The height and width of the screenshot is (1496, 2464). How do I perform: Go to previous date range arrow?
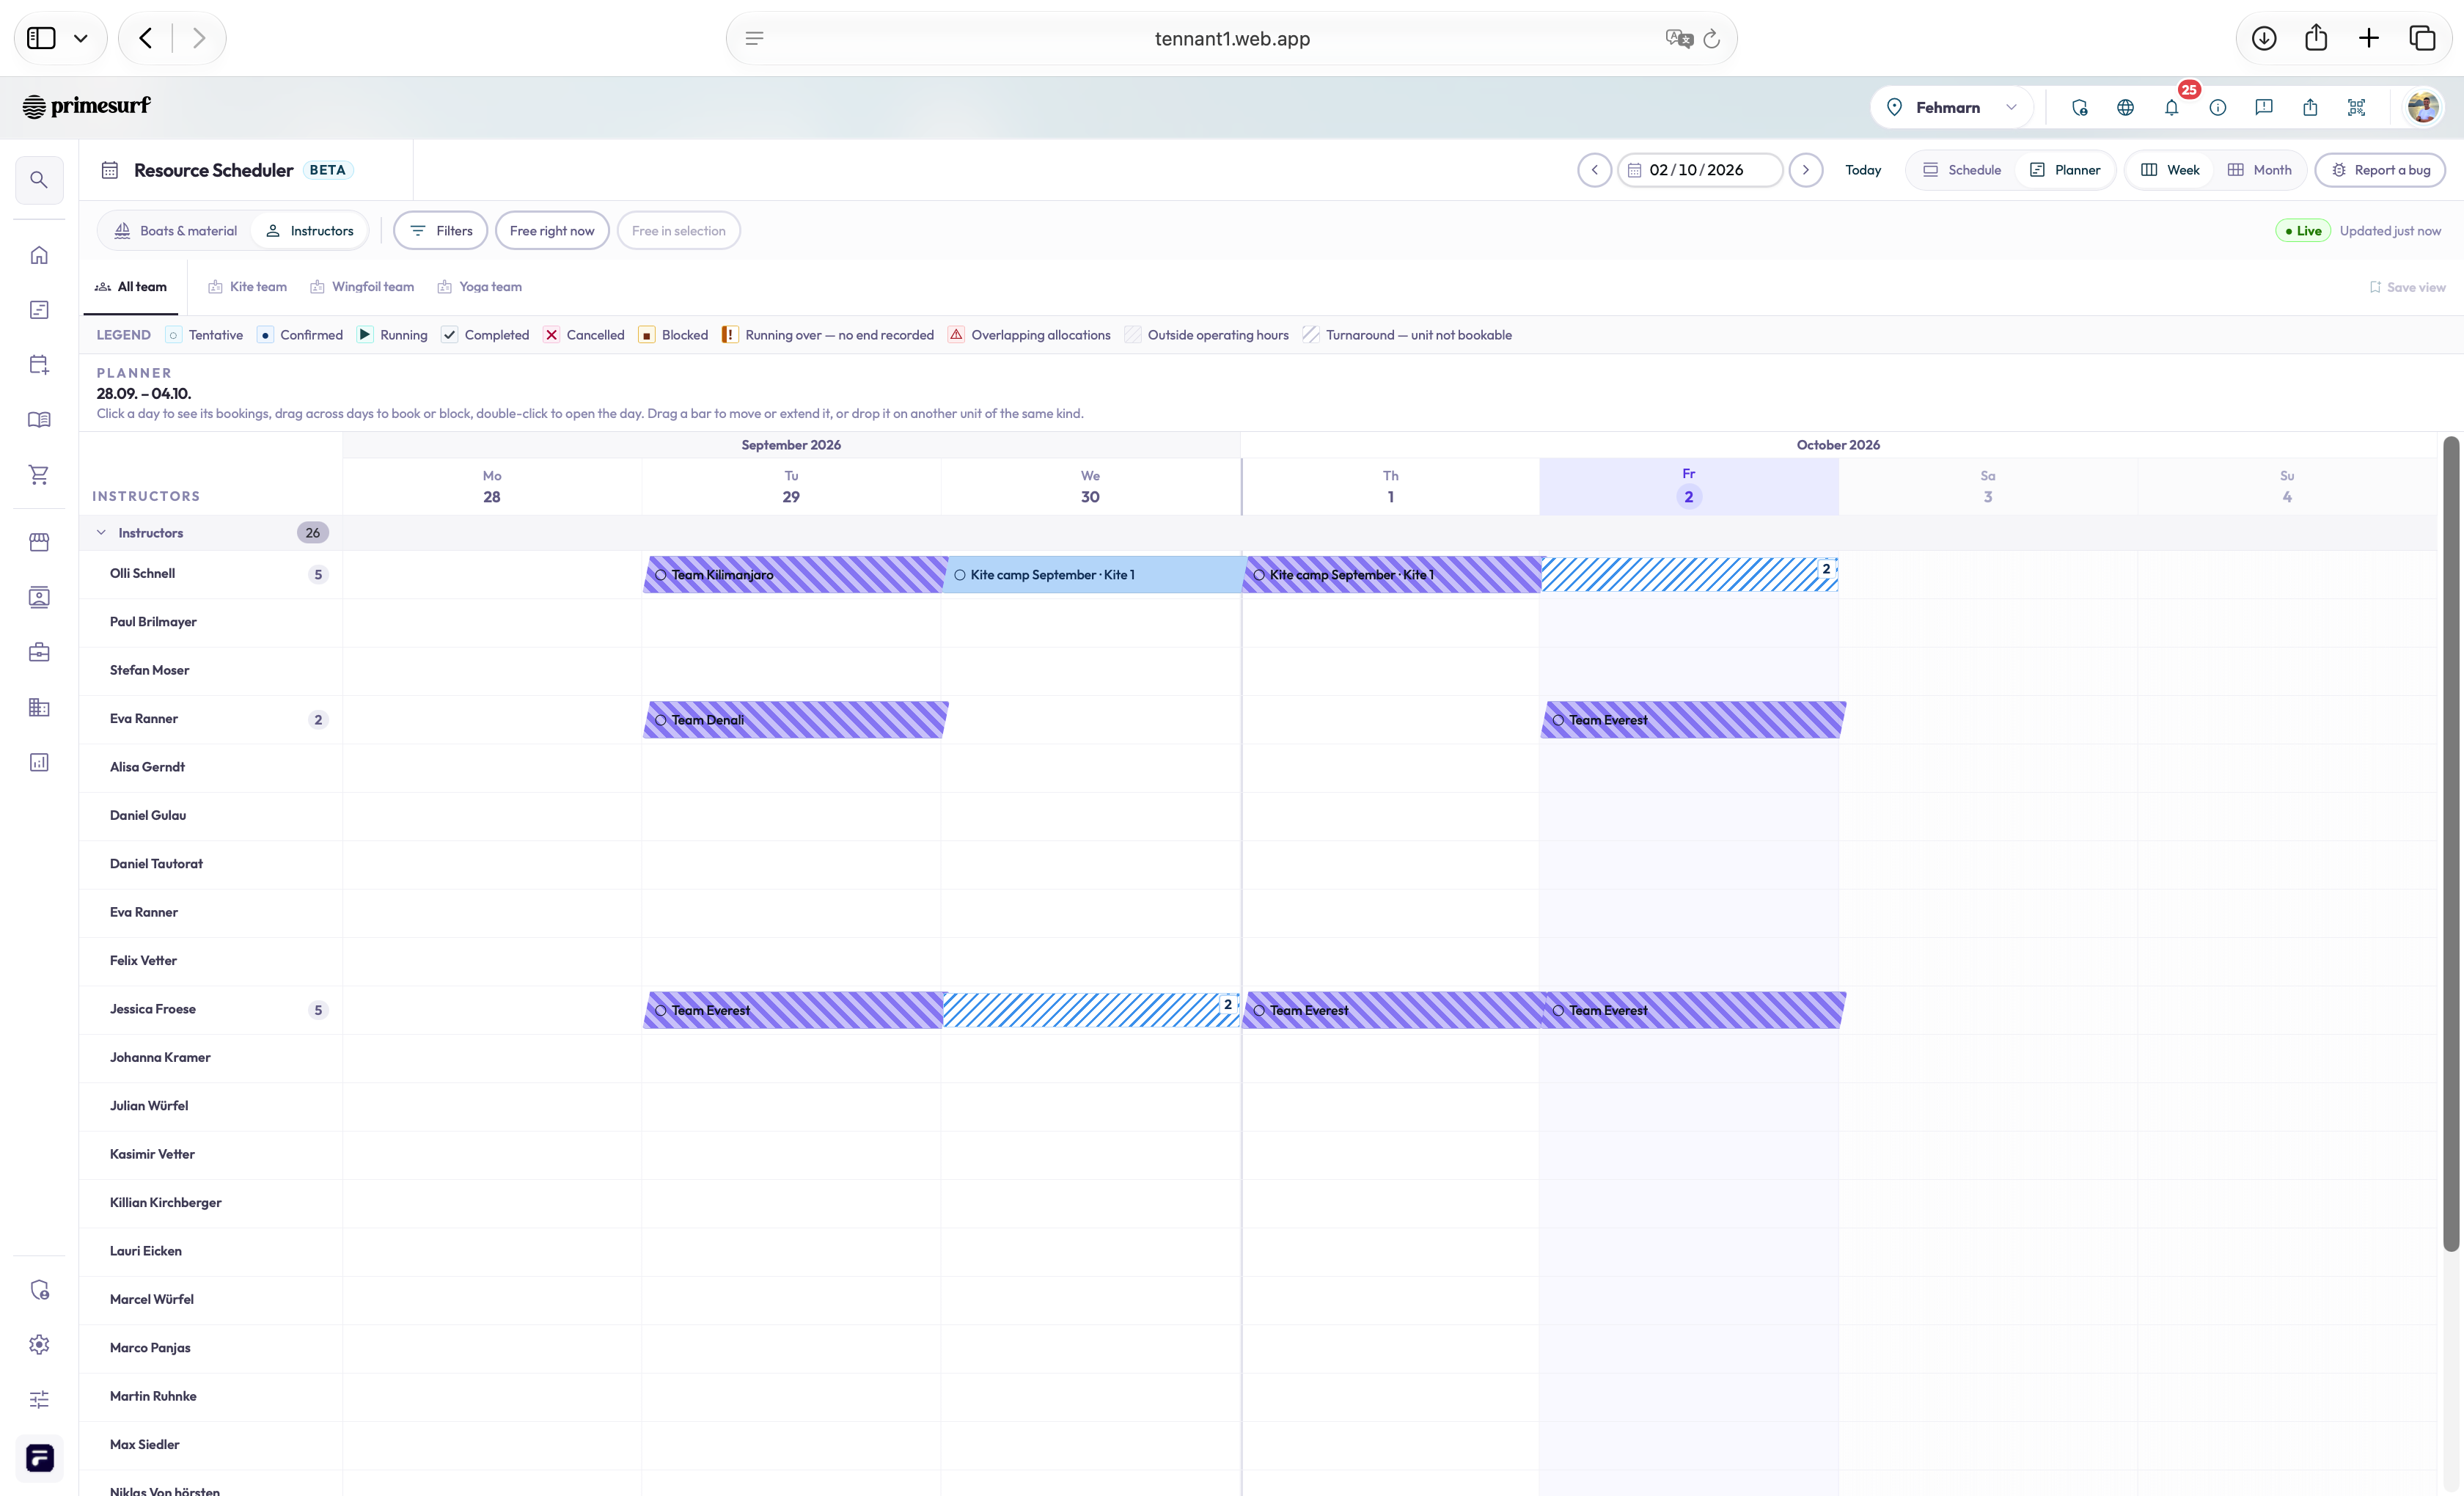[x=1595, y=170]
